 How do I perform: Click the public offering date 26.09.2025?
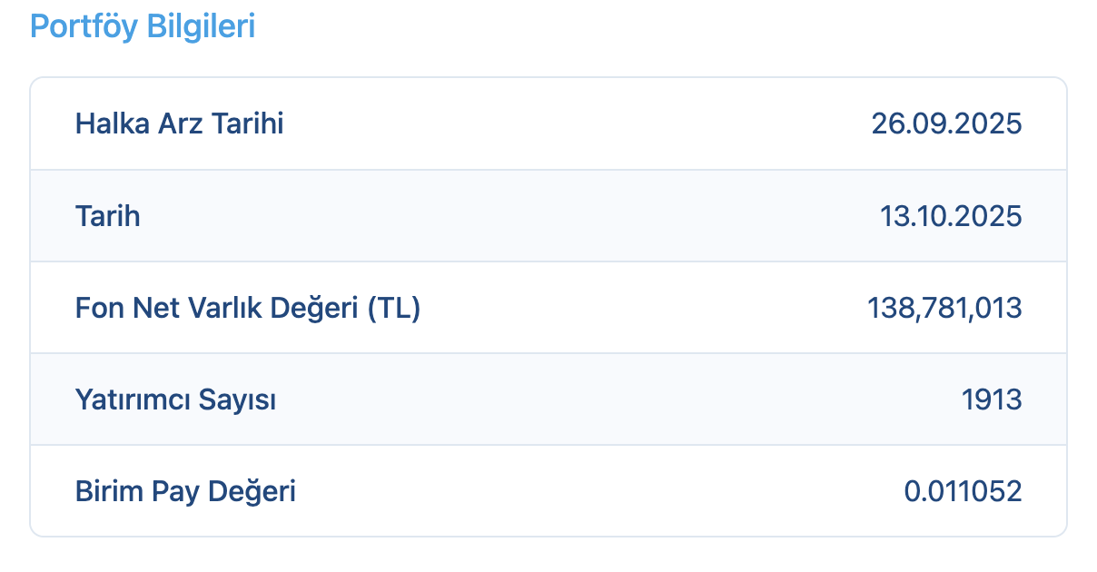[946, 123]
